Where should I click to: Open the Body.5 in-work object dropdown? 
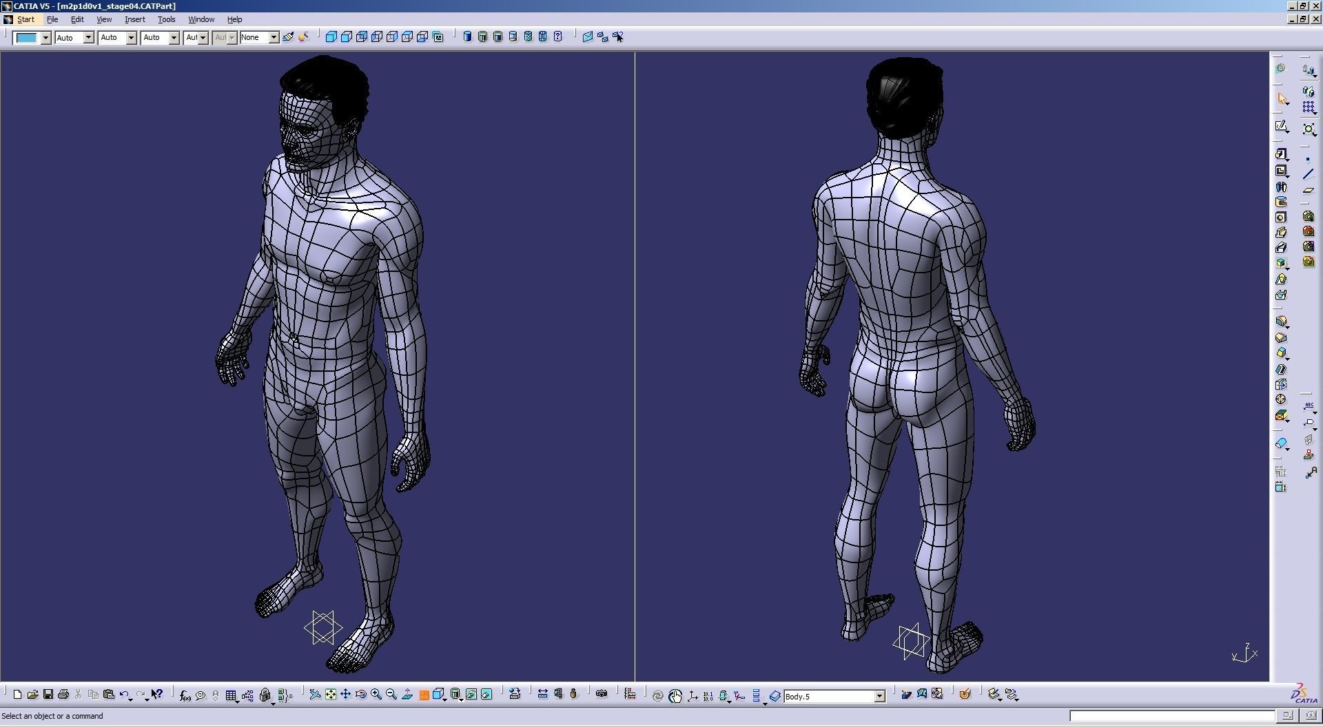pyautogui.click(x=879, y=697)
